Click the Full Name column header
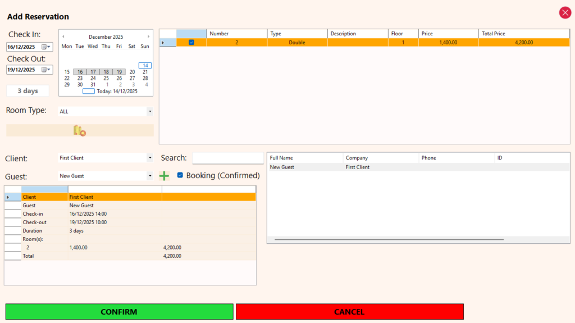This screenshot has width=575, height=323. click(x=305, y=158)
